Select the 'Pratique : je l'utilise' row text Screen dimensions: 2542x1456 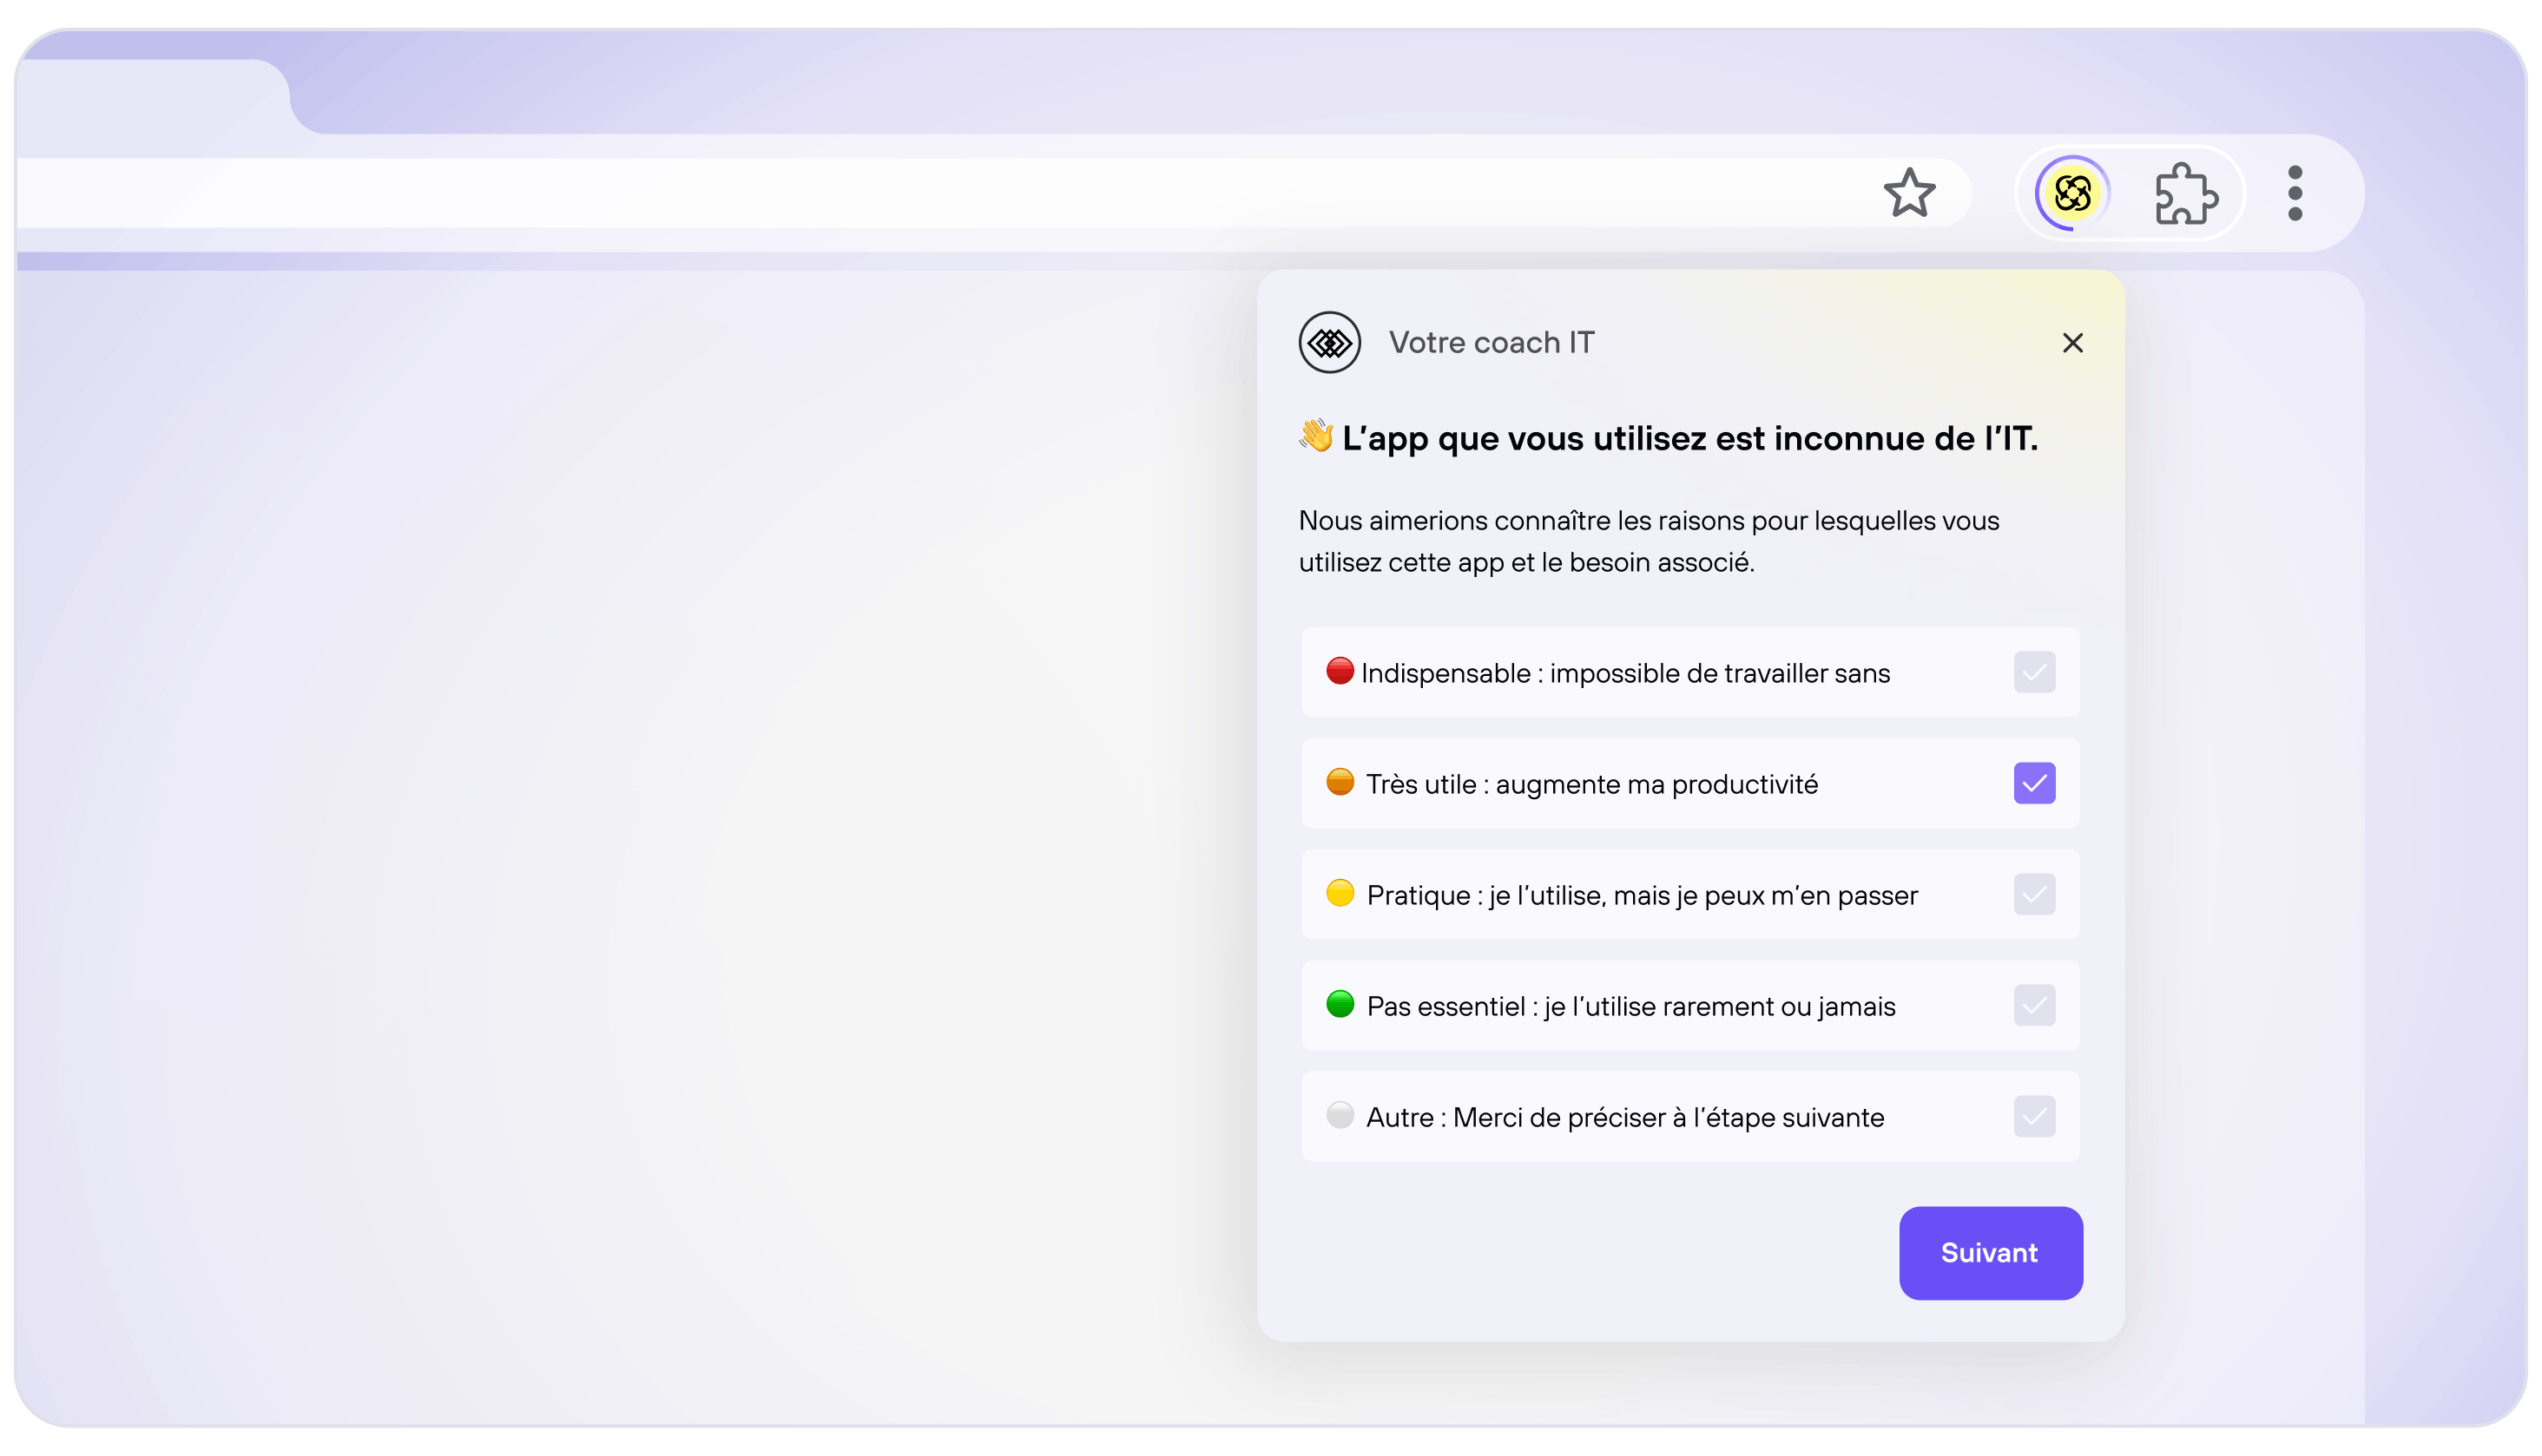click(1642, 895)
